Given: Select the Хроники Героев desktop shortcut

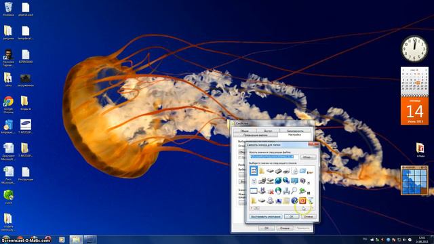Looking at the screenshot, I should [x=8, y=58].
